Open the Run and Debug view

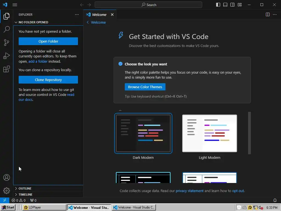7,56
